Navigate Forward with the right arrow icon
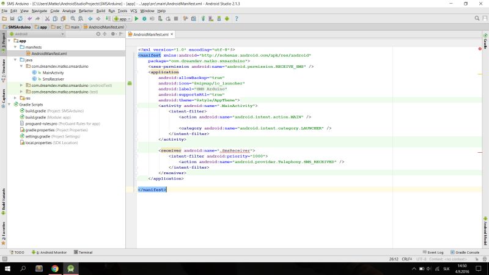This screenshot has height=275, width=489. tap(98, 19)
